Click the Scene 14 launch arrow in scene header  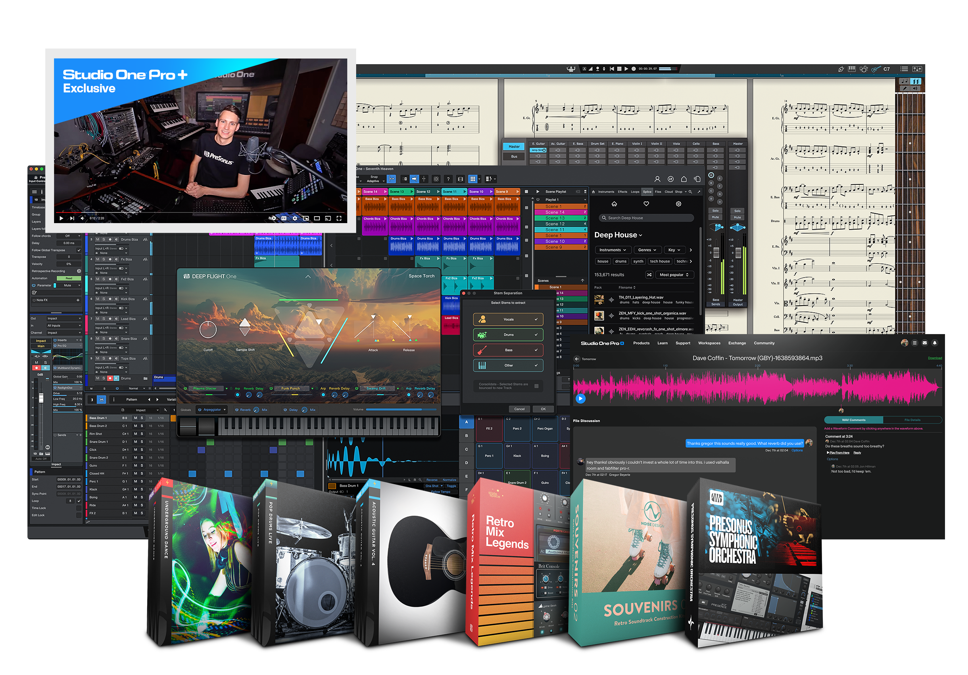(x=385, y=192)
